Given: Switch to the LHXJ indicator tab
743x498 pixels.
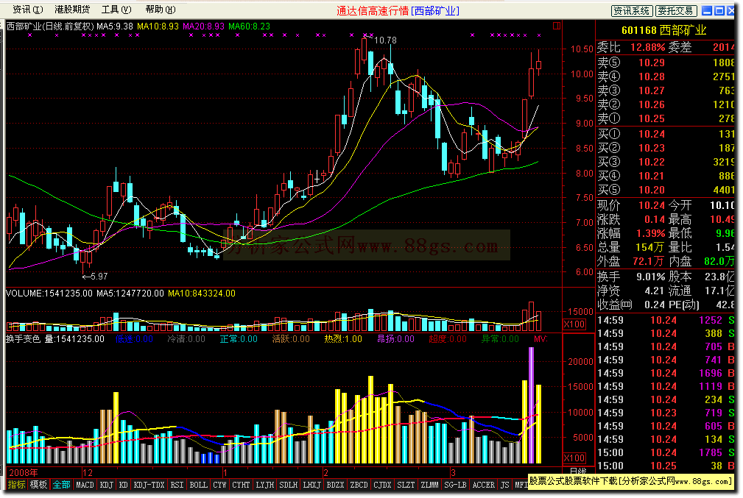Looking at the screenshot, I should 311,485.
